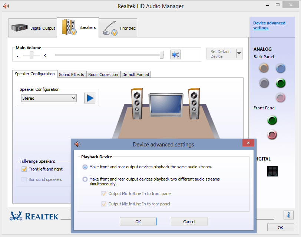Viewport: 301px width, 238px height.
Task: Click the green Back Panel line-out jack
Action: tap(281, 83)
